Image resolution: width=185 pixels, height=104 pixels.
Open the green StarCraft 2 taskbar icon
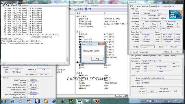pos(71,101)
